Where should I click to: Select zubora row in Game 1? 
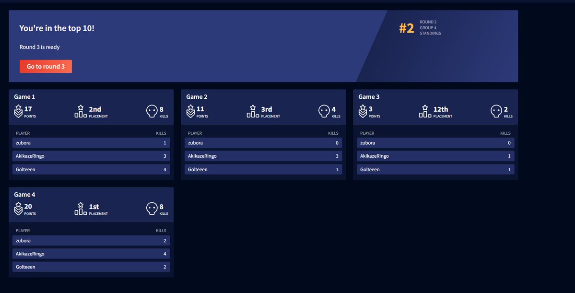pos(91,142)
